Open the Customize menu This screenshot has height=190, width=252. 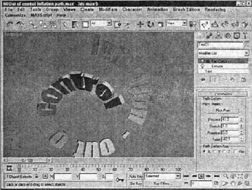point(15,15)
